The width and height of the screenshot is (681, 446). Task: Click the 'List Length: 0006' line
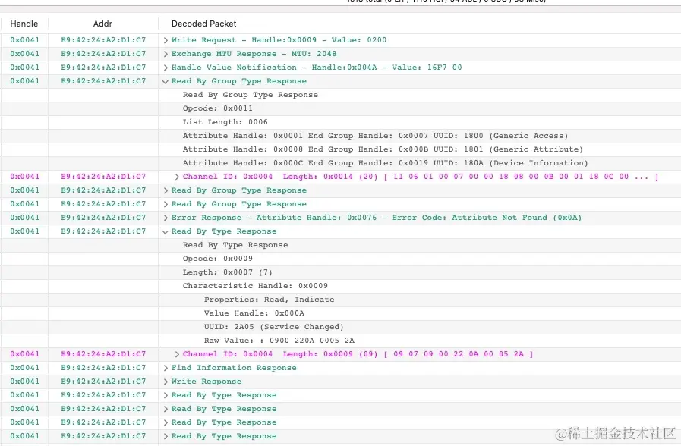(x=225, y=122)
